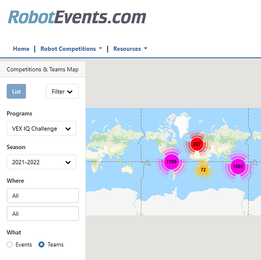Click the Resources caret arrow
The width and height of the screenshot is (261, 260).
point(146,48)
